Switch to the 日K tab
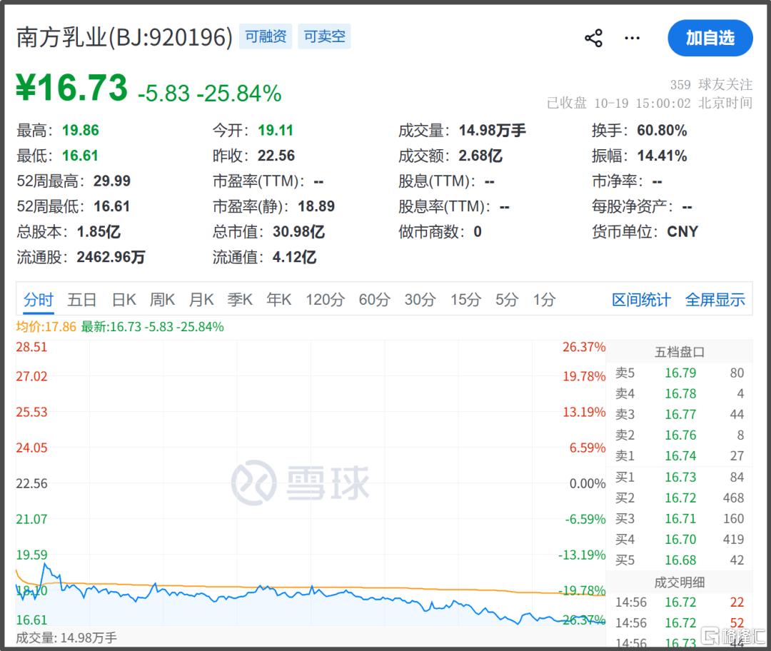This screenshot has height=651, width=771. (124, 299)
